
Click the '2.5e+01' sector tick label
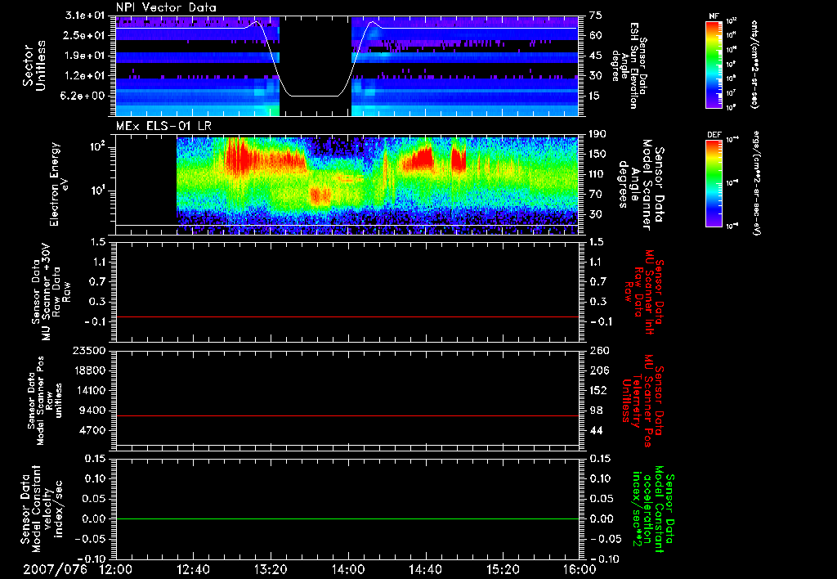point(85,35)
